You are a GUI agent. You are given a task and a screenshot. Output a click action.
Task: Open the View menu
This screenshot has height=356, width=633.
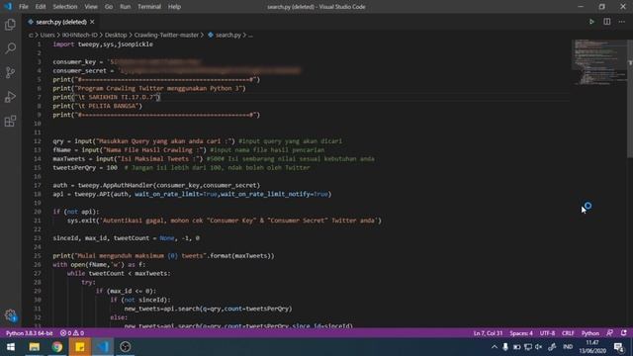(91, 7)
